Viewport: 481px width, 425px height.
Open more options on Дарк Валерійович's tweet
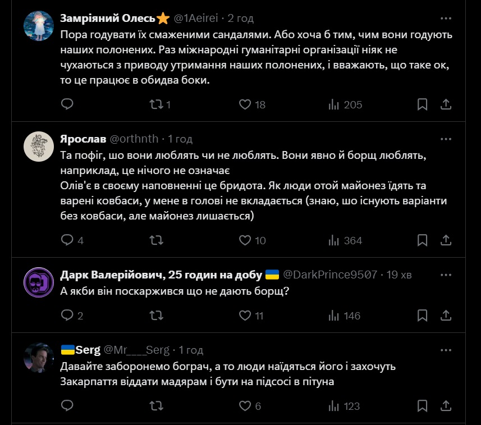click(x=446, y=274)
